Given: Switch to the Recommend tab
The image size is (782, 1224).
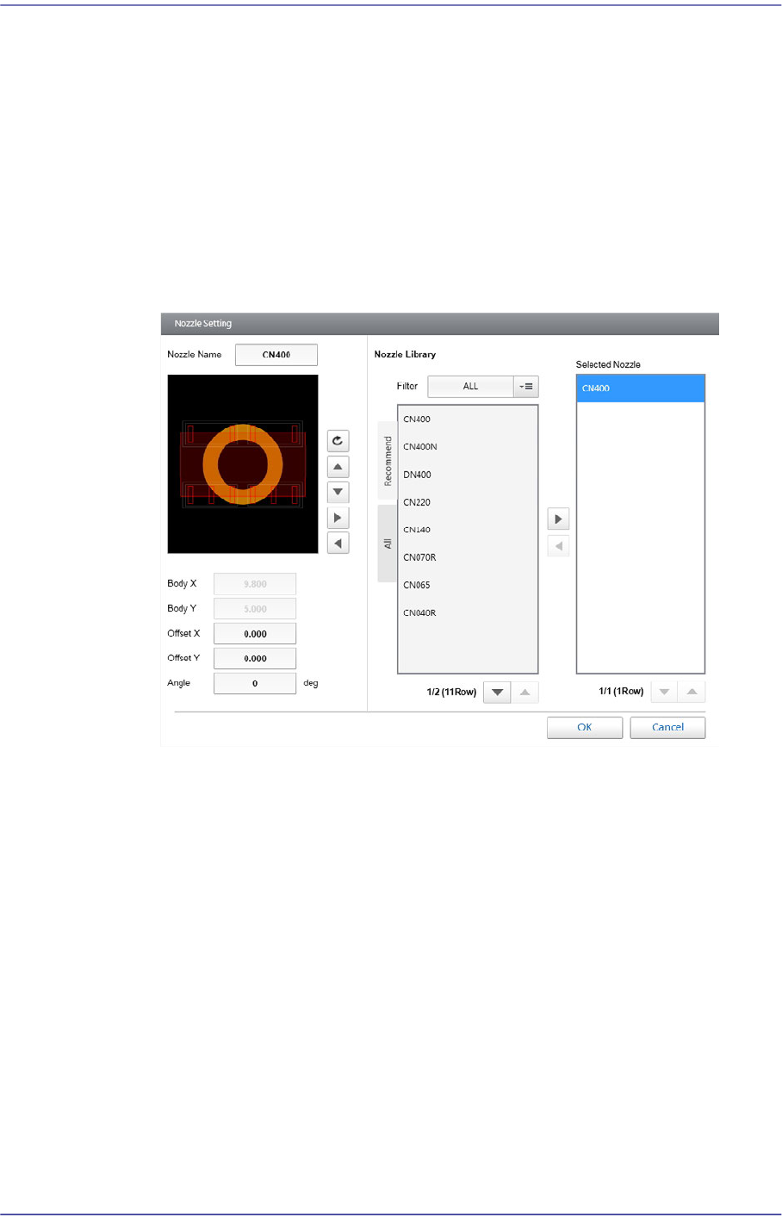Looking at the screenshot, I should (x=388, y=461).
